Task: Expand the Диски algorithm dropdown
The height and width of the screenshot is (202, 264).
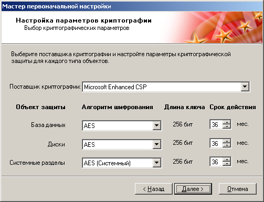Action: point(156,144)
